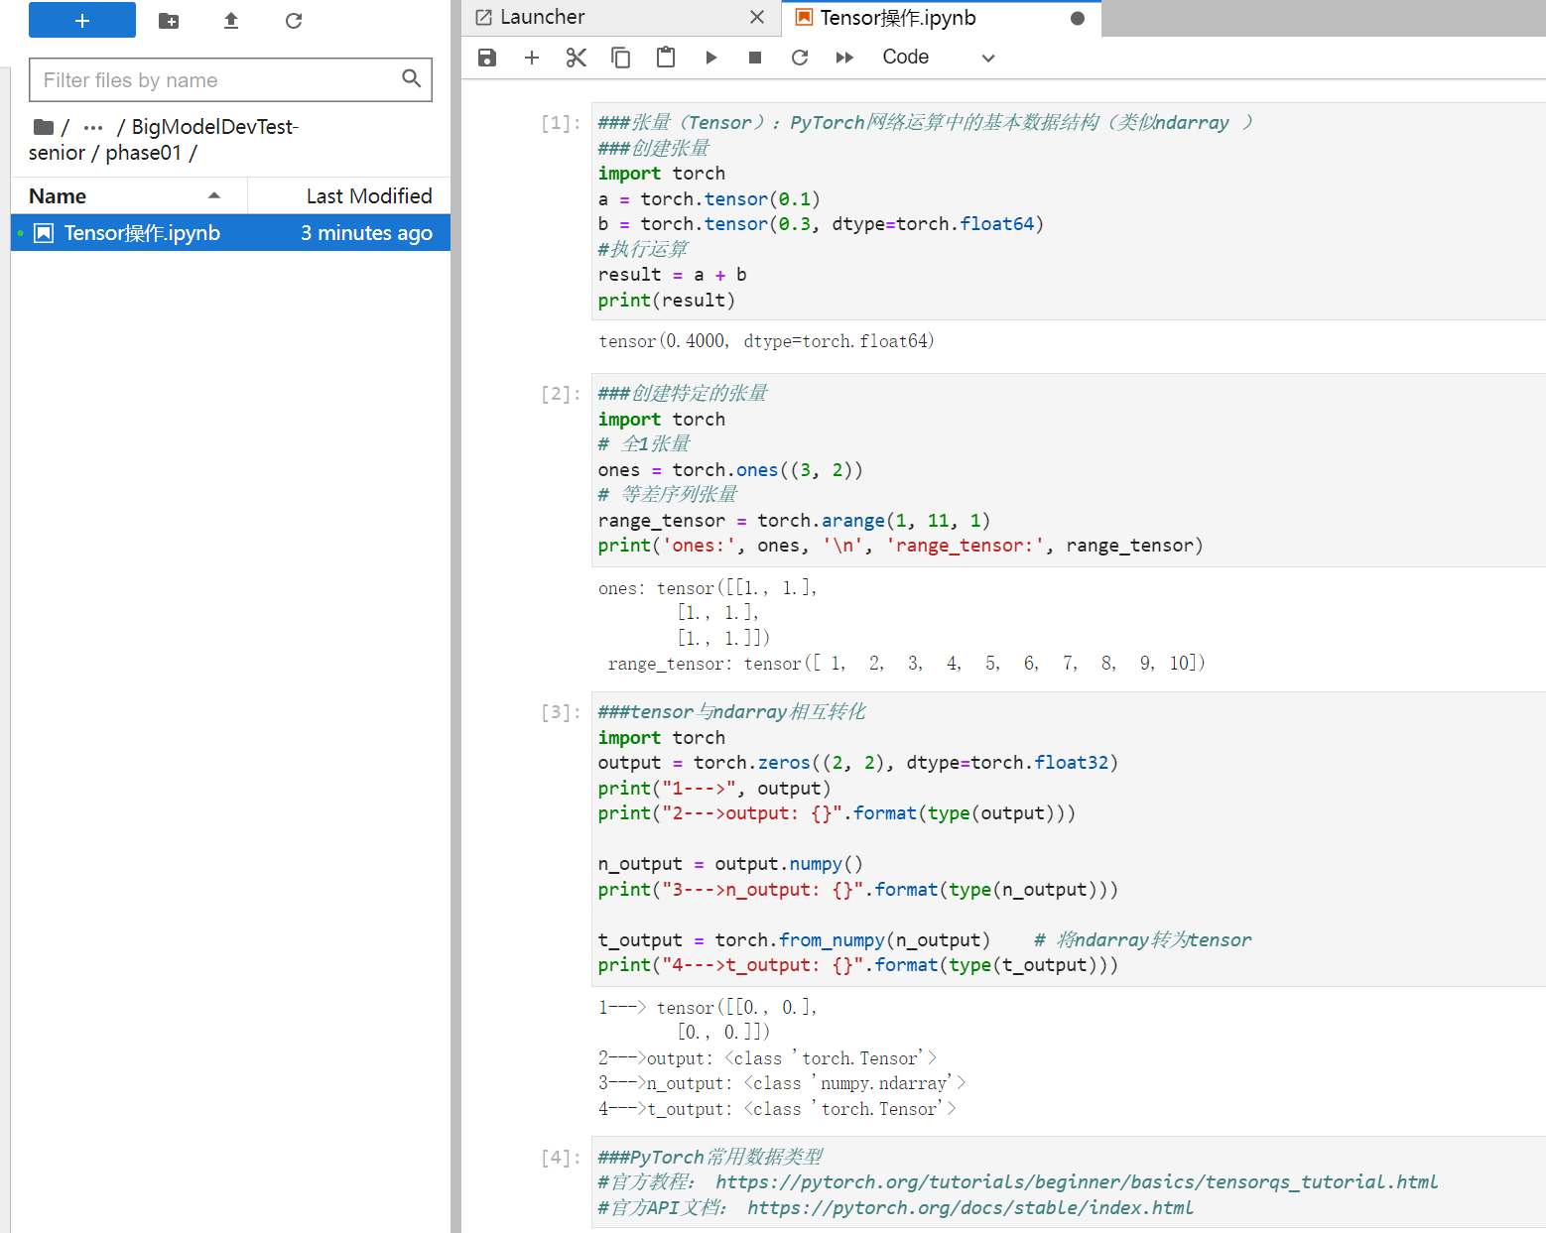Cut the selected cell
This screenshot has height=1233, width=1546.
click(577, 58)
